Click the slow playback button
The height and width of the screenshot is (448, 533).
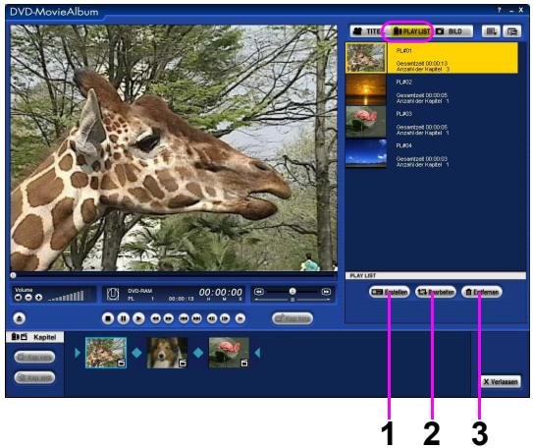240,318
